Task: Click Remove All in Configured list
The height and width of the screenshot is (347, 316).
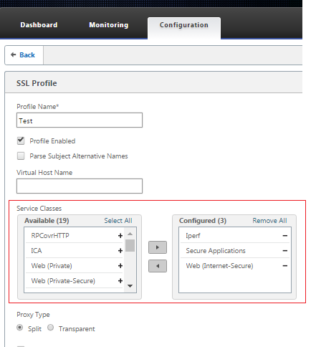Action: click(x=269, y=221)
